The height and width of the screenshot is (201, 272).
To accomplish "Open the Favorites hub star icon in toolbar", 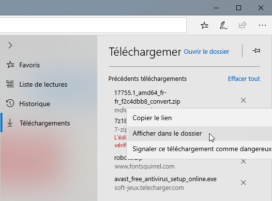I will tap(205, 25).
